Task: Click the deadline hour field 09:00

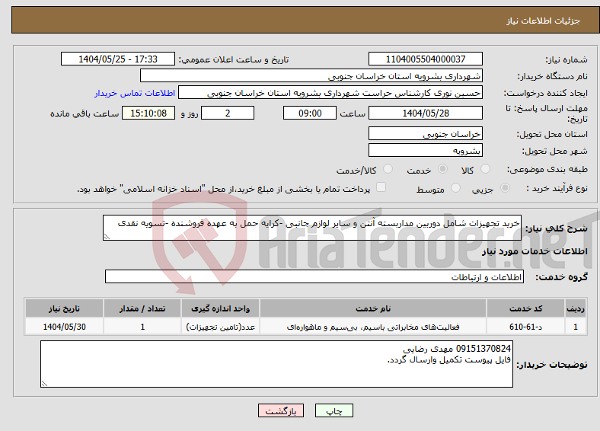Action: tap(310, 113)
